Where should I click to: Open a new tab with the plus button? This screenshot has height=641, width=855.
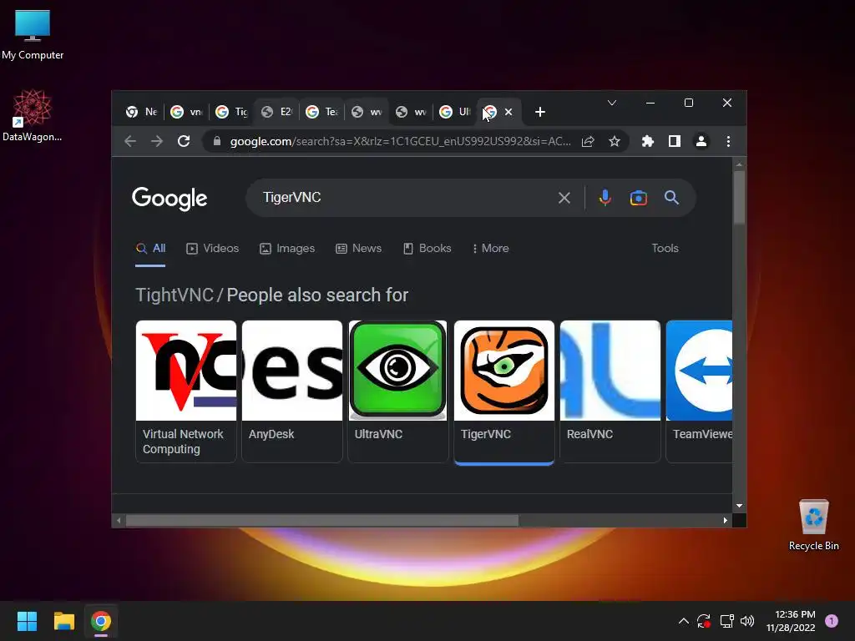tap(540, 112)
